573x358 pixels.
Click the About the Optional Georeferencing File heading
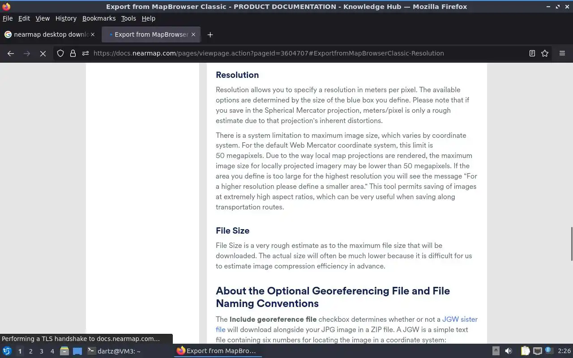tap(333, 297)
